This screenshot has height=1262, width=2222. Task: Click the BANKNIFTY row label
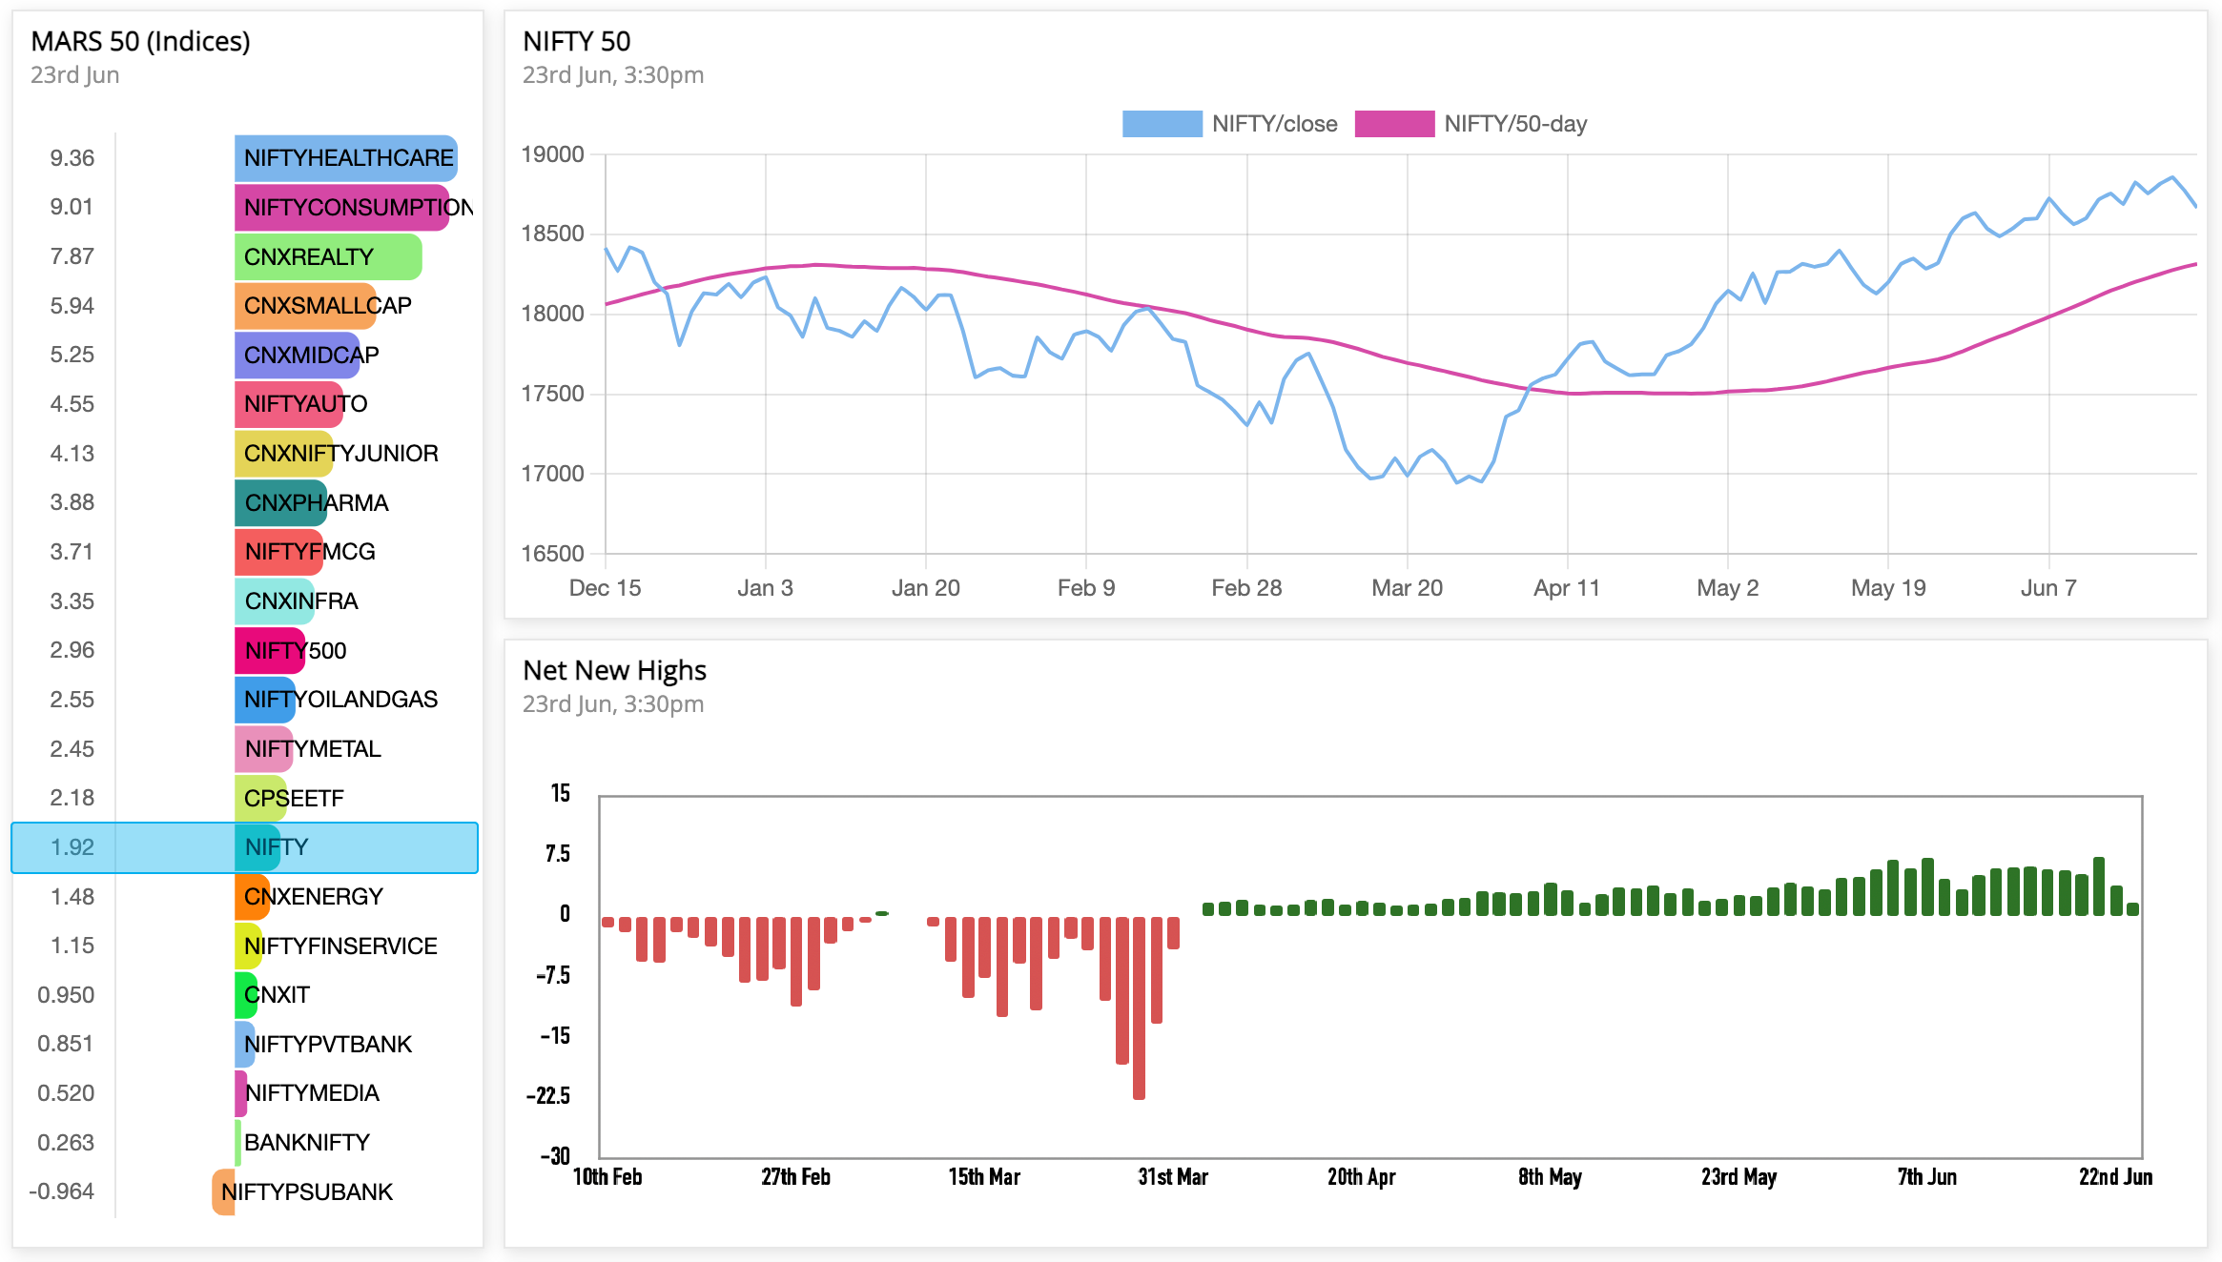[x=307, y=1143]
